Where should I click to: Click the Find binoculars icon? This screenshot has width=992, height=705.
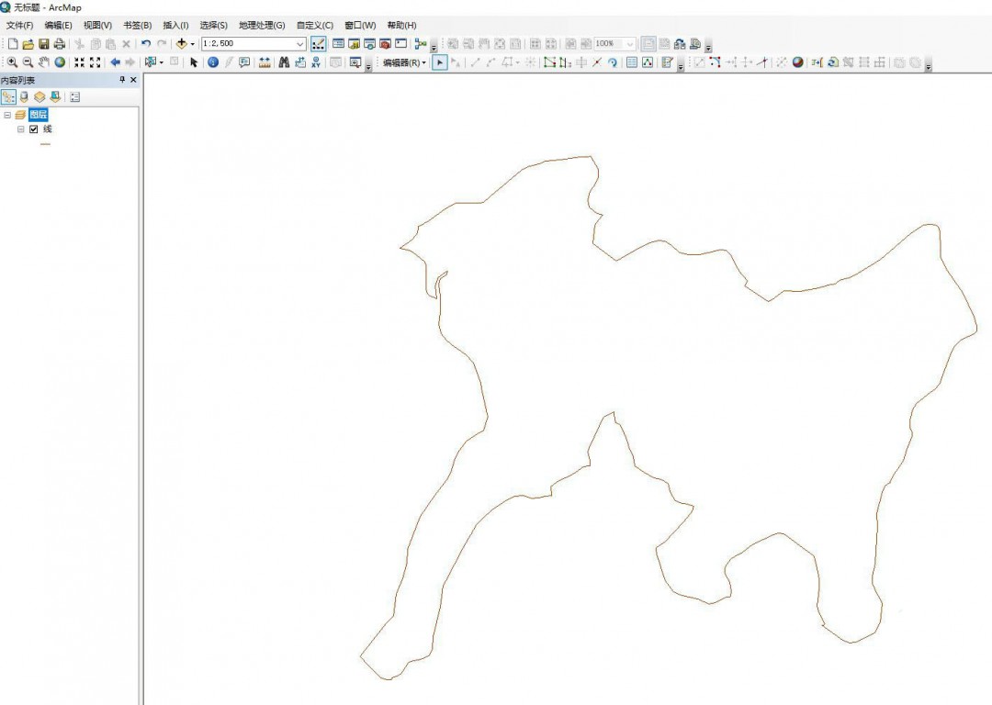(x=284, y=62)
